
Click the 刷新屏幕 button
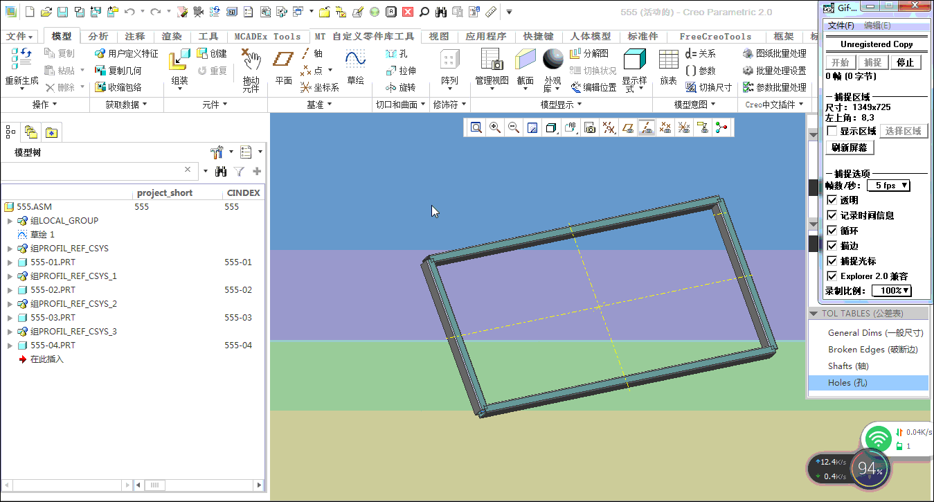(x=850, y=147)
